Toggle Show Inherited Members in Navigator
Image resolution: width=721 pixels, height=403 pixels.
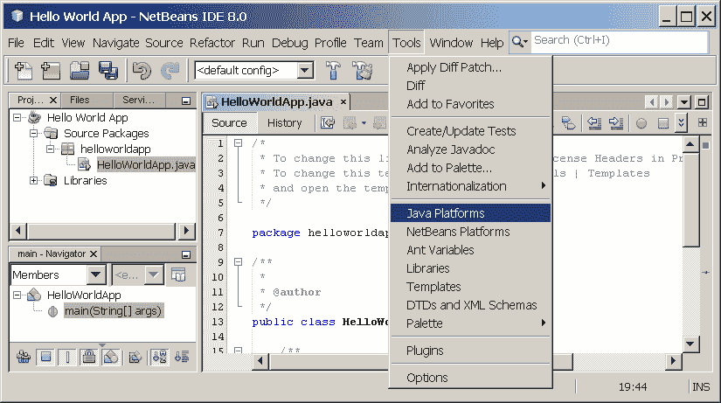24,357
